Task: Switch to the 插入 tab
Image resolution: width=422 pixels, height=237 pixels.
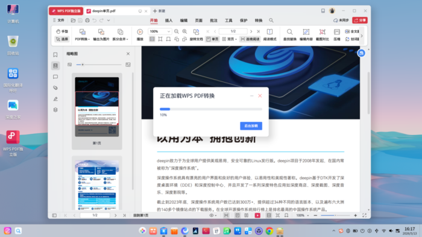Action: (x=169, y=21)
